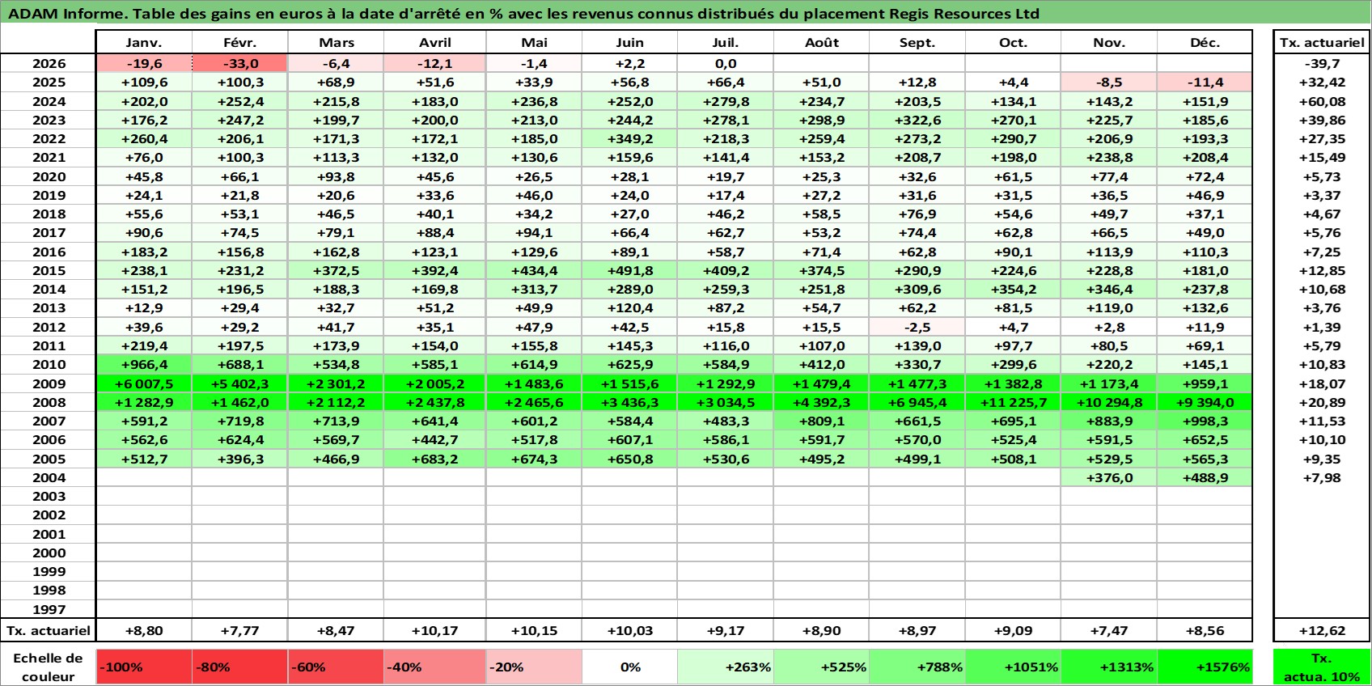Select the +652,5 cell for Déc. 2006
The height and width of the screenshot is (686, 1372).
(x=1205, y=439)
